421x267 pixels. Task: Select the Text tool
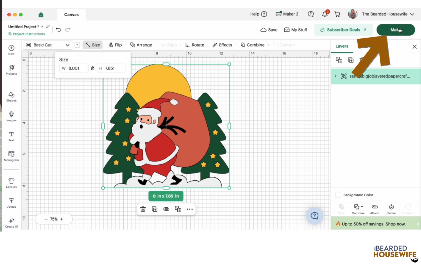[x=11, y=137]
